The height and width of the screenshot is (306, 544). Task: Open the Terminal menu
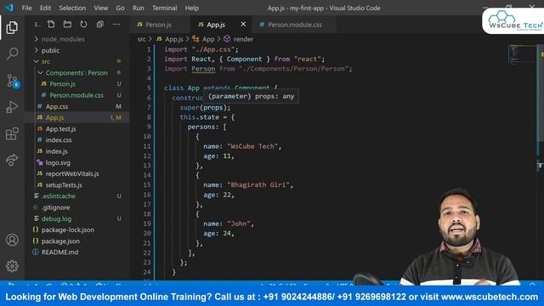pyautogui.click(x=164, y=8)
